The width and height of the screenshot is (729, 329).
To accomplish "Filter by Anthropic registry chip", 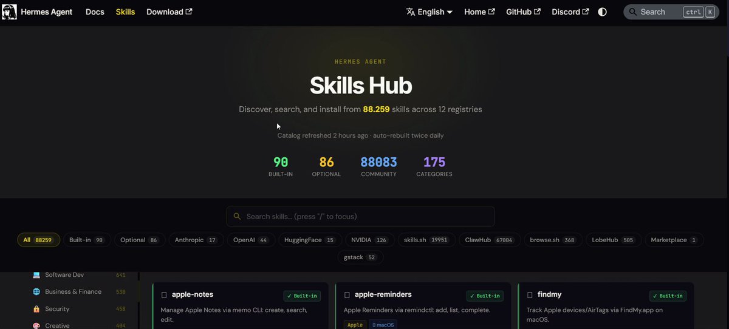I will coord(196,240).
